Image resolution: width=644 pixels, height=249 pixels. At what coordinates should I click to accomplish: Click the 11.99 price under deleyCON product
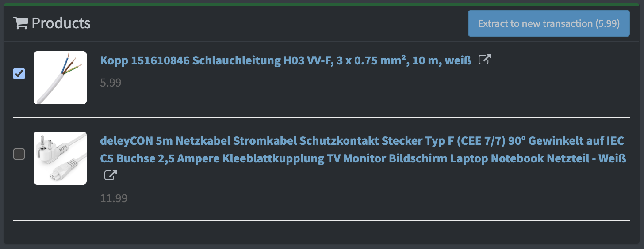click(x=114, y=198)
